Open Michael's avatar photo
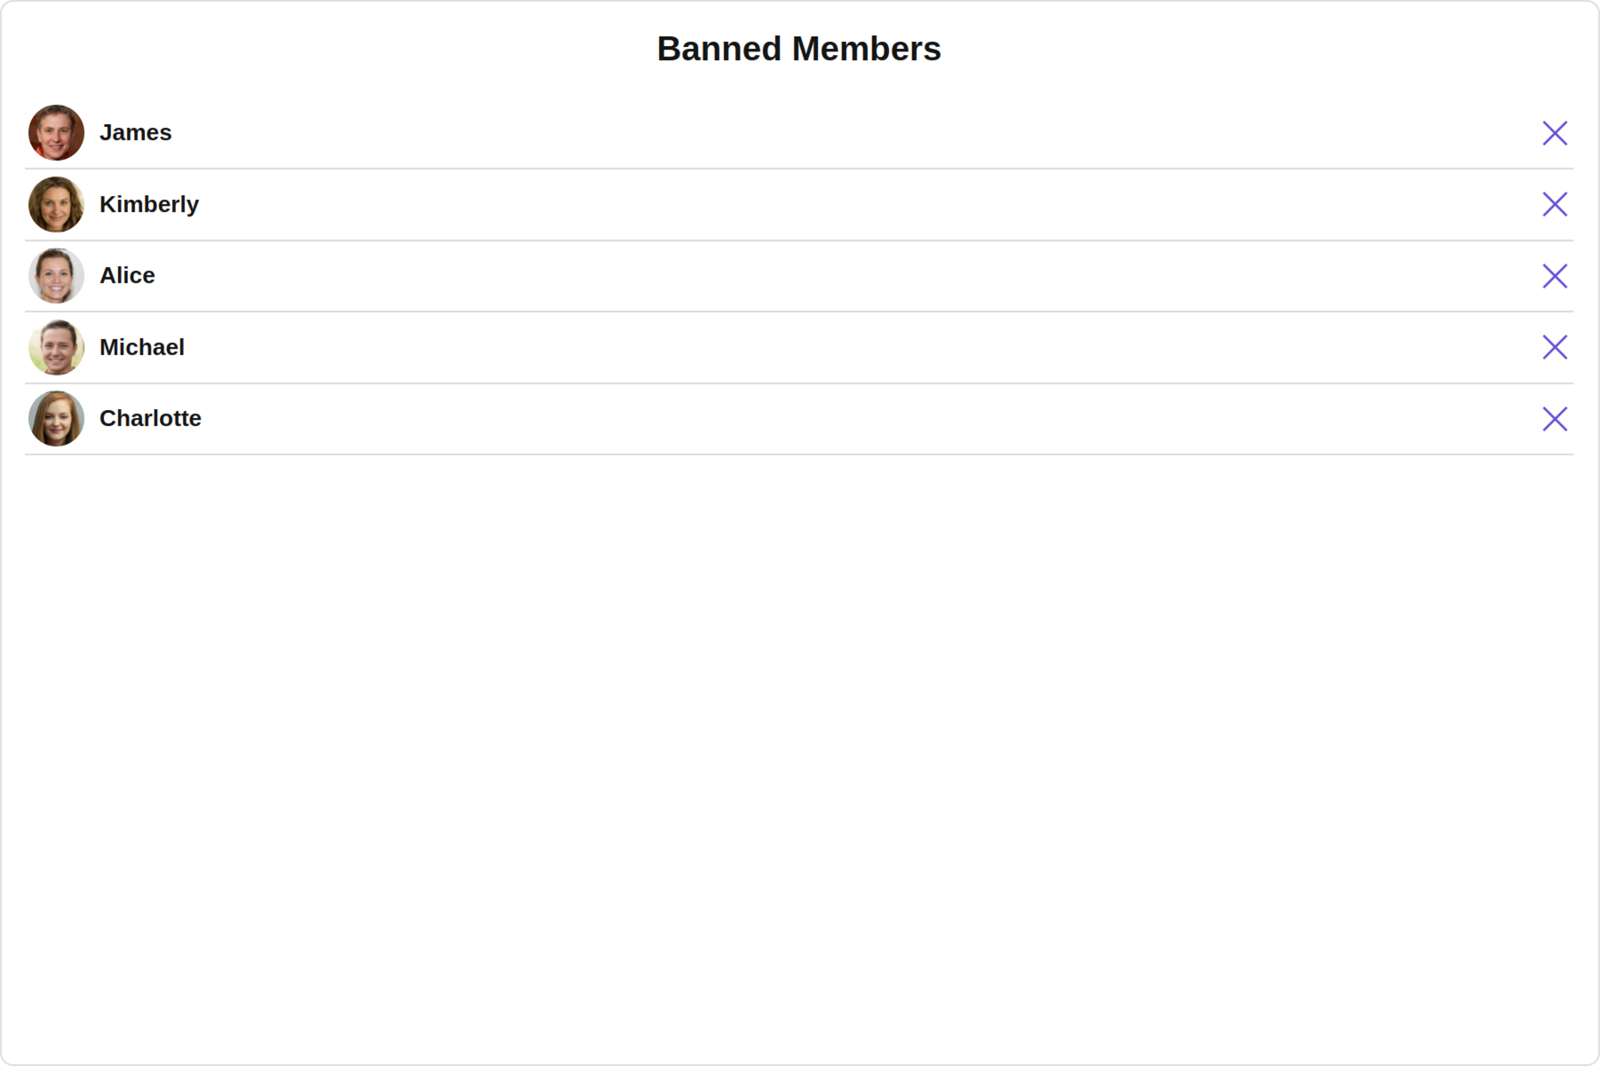Viewport: 1600px width, 1066px height. click(56, 347)
